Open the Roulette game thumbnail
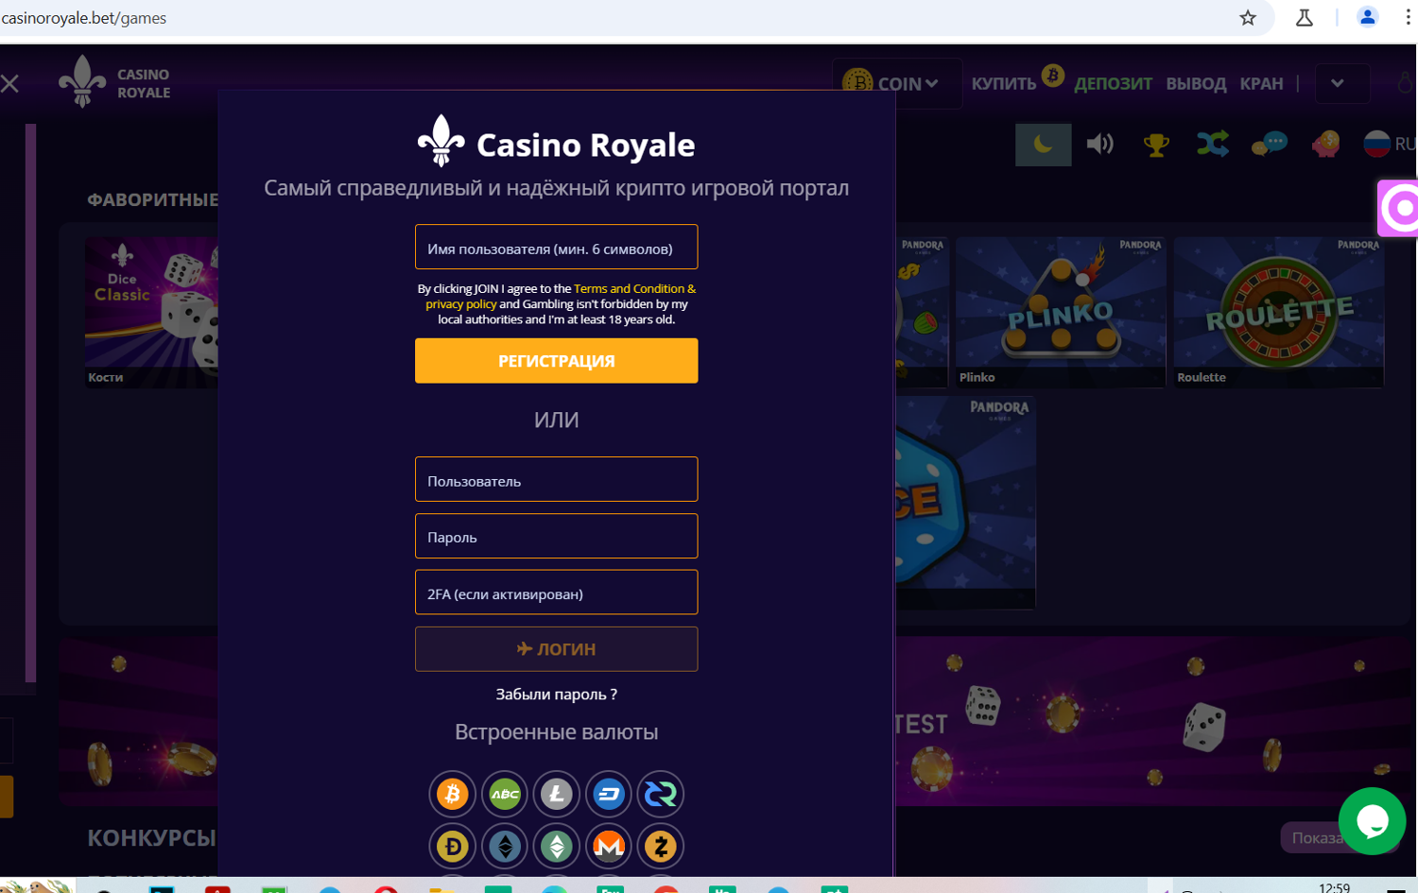The height and width of the screenshot is (893, 1418). click(x=1278, y=312)
